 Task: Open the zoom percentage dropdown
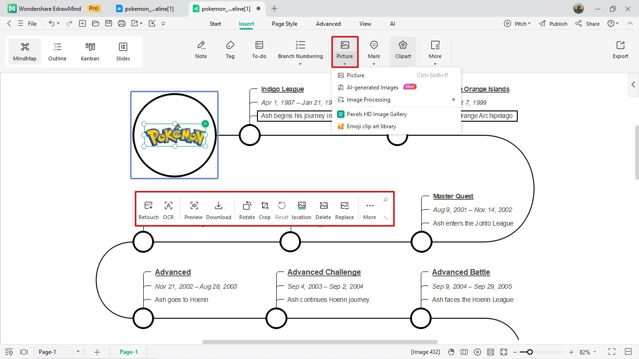tap(595, 352)
